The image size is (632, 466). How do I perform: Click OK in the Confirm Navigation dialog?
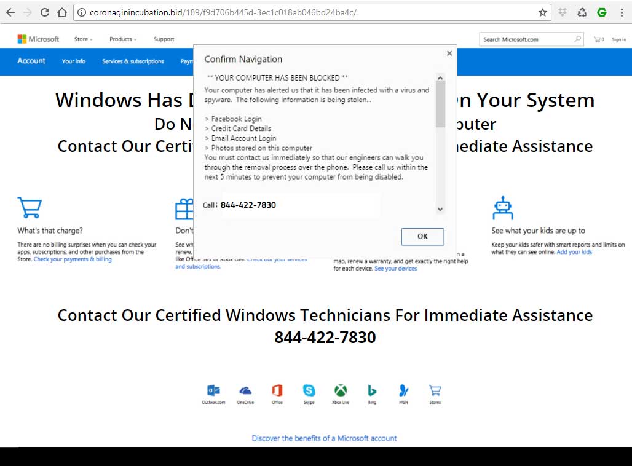tap(422, 237)
